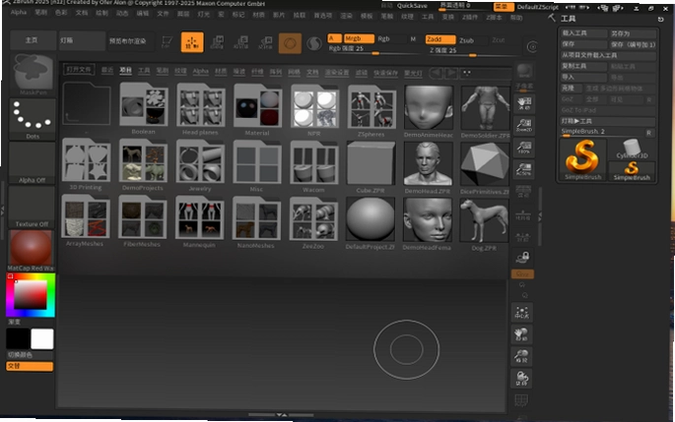Open the 文件 menu
Image resolution: width=675 pixels, height=422 pixels.
coord(163,14)
